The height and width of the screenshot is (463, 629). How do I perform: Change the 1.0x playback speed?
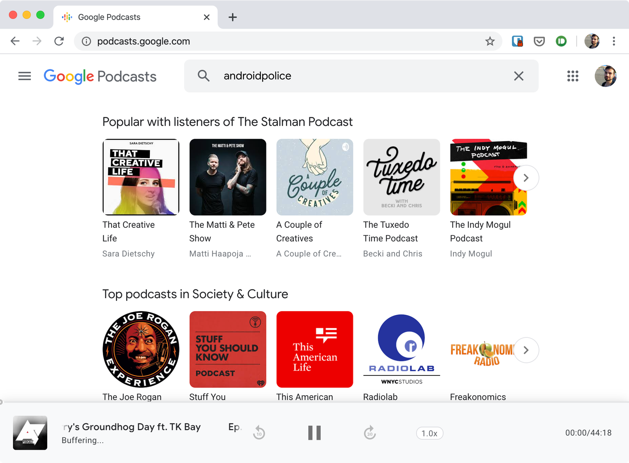pyautogui.click(x=430, y=433)
